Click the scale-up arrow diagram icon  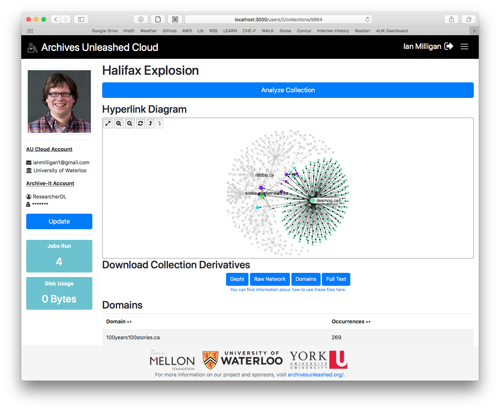[150, 123]
